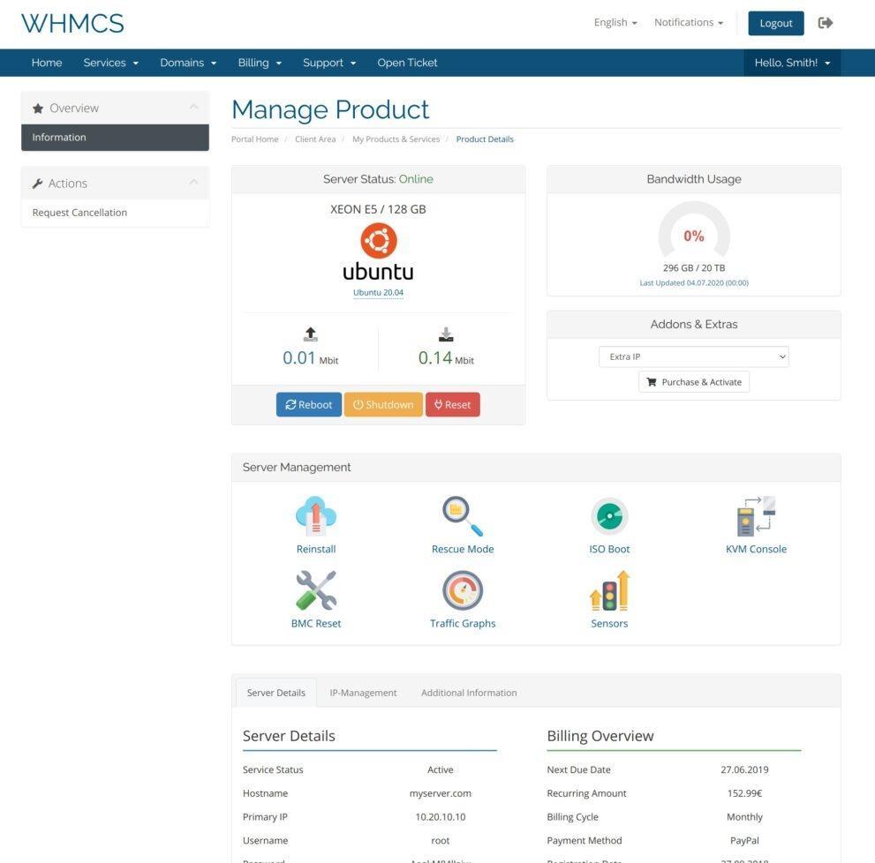Go to Portal Home breadcrumb
The image size is (875, 863).
254,139
